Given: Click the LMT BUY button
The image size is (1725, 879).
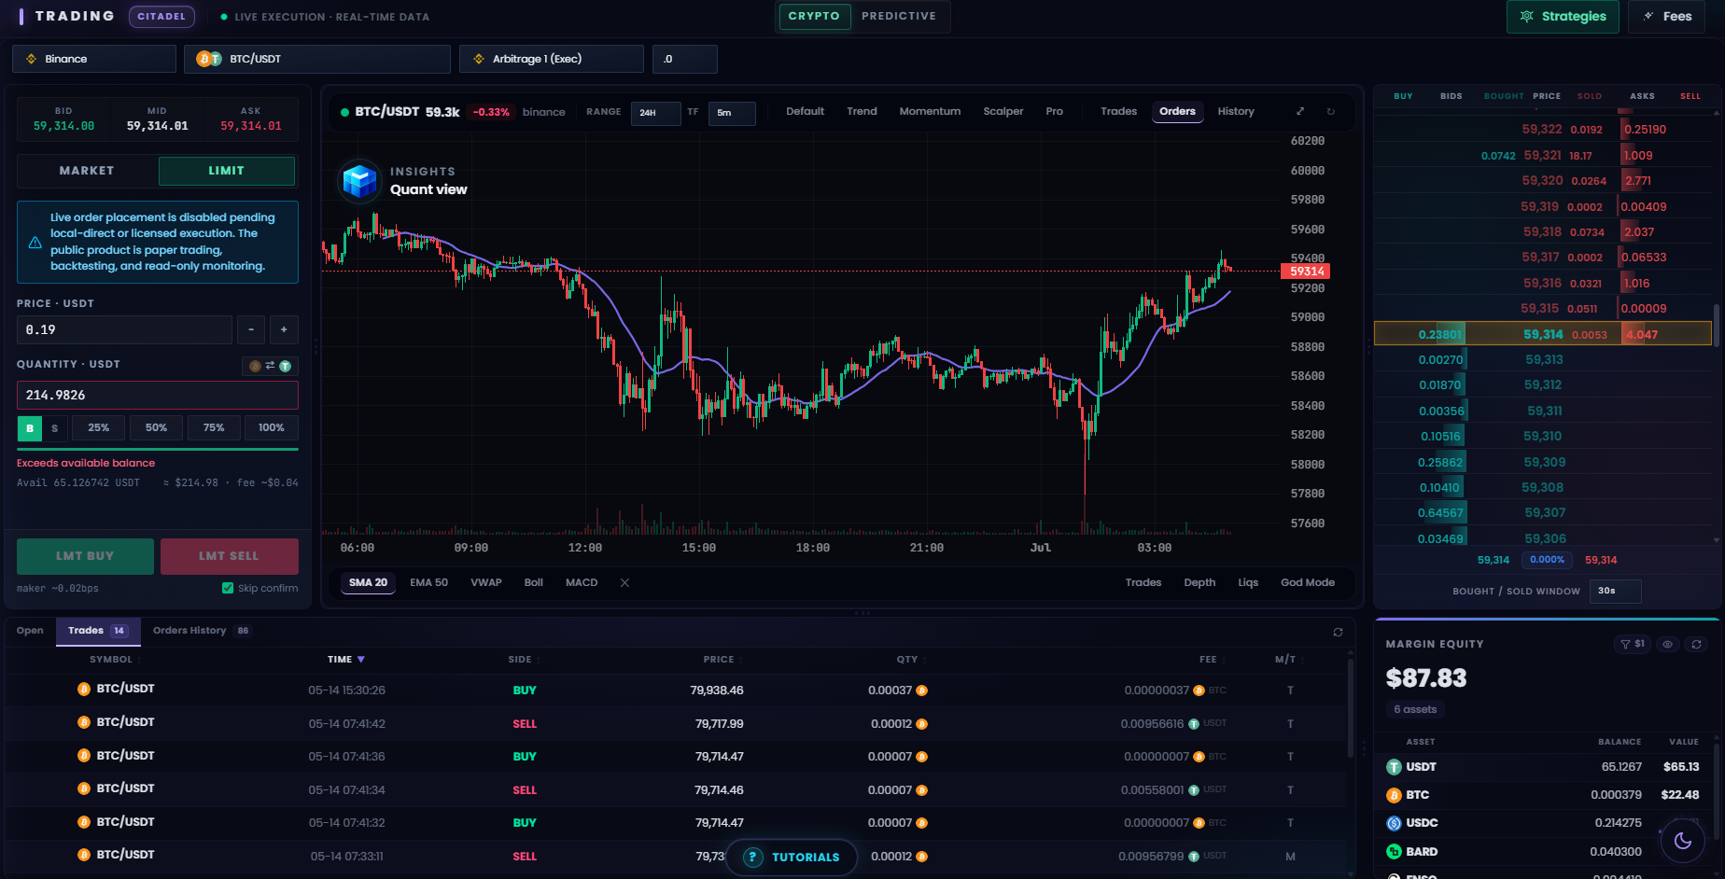Looking at the screenshot, I should click(85, 556).
